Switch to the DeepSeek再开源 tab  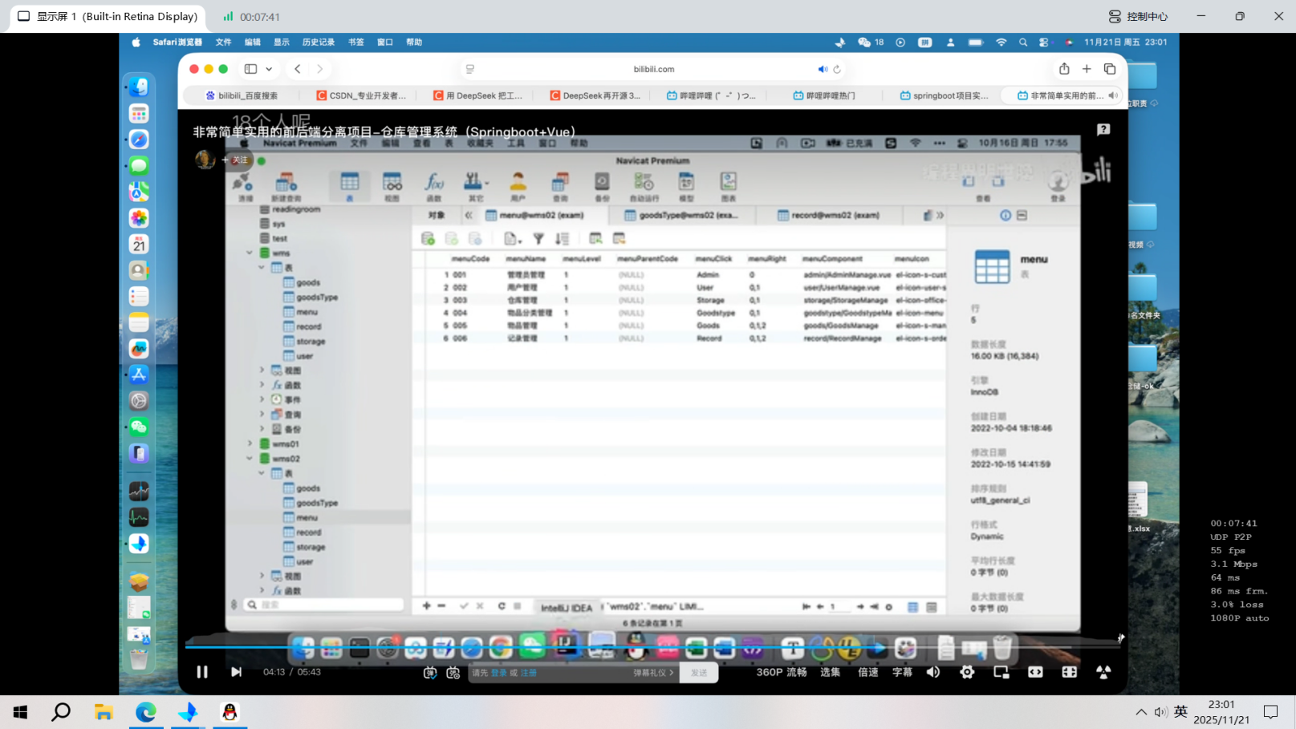595,95
